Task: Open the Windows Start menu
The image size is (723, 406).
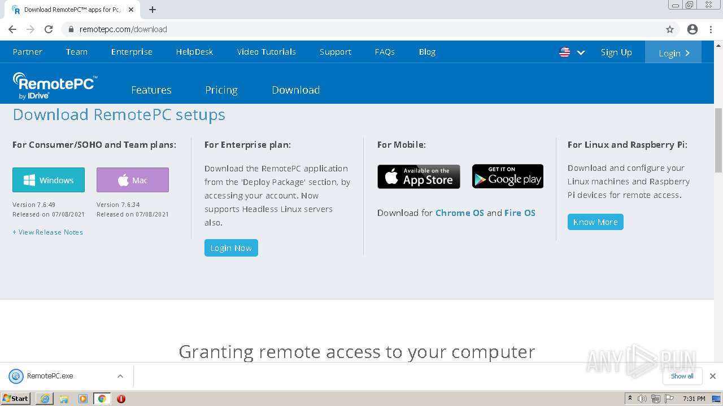Action: pos(16,398)
